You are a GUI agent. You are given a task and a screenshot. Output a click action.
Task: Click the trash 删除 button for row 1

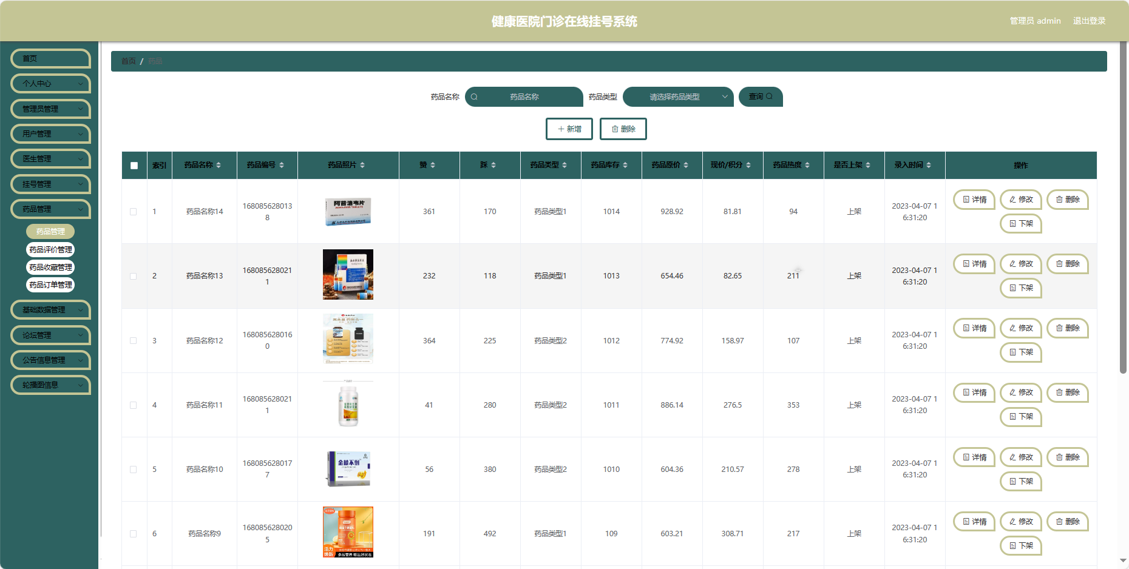coord(1068,200)
